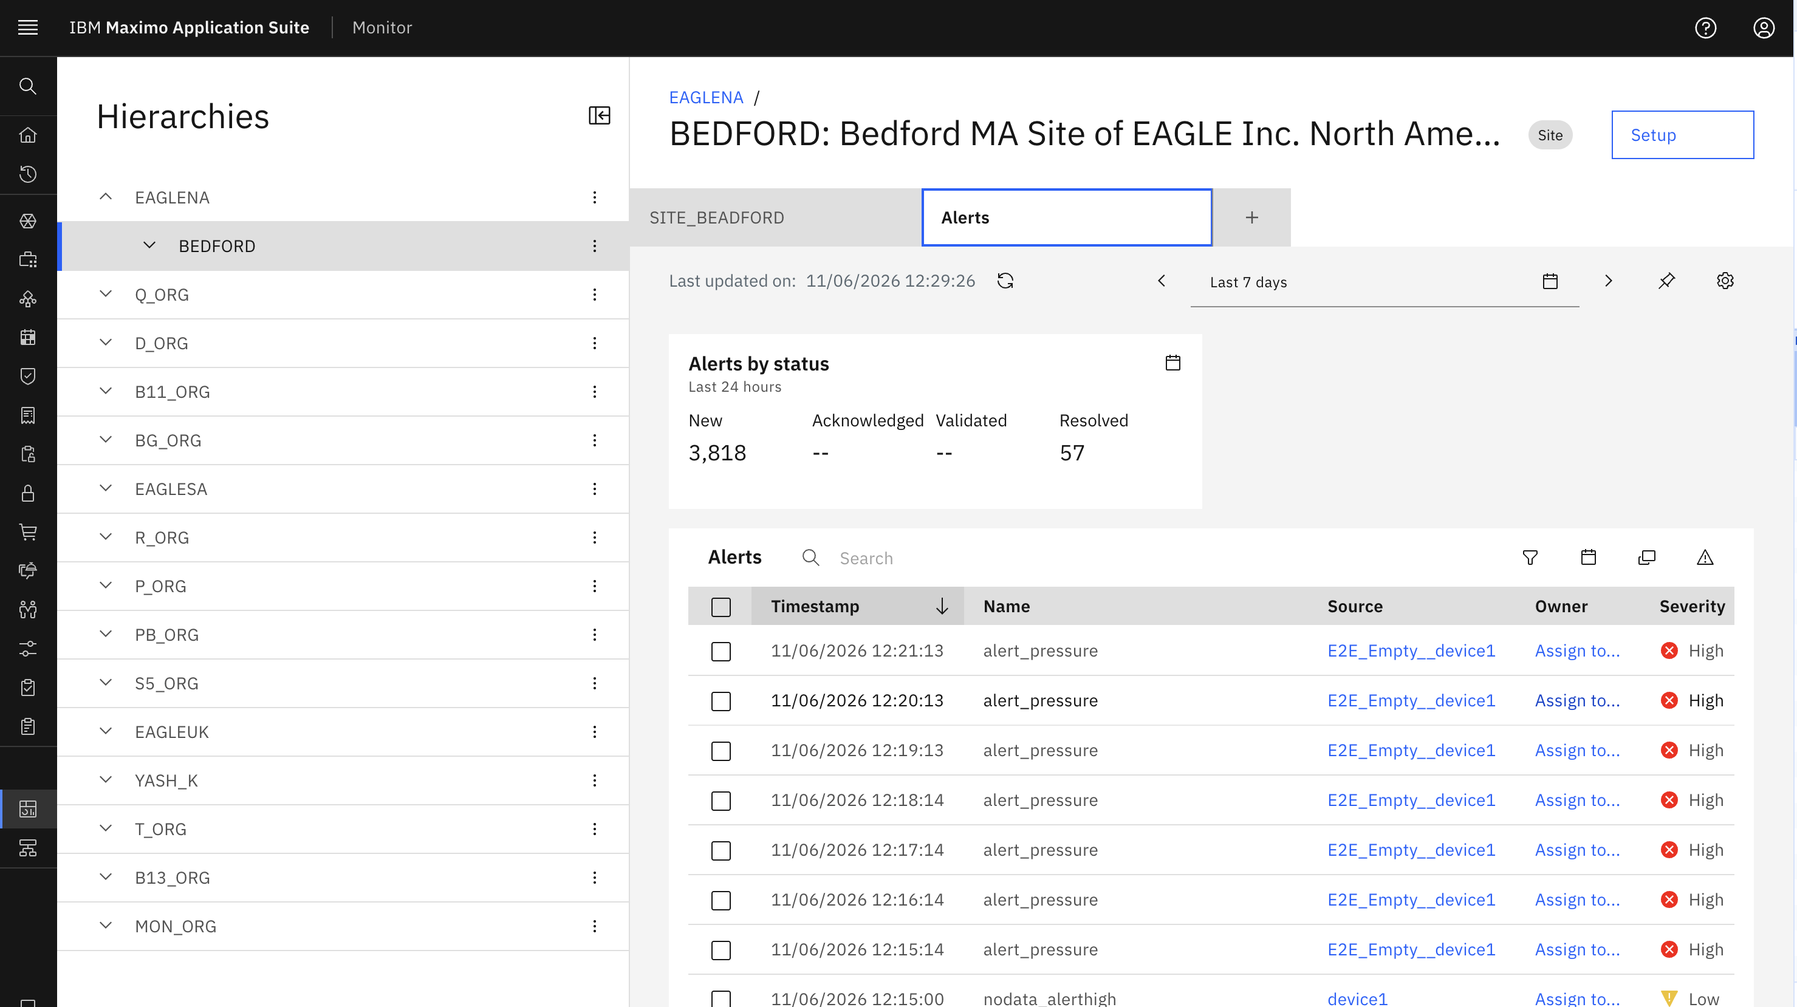Check the row with timestamp 12:17:14
Image resolution: width=1797 pixels, height=1007 pixels.
[721, 851]
